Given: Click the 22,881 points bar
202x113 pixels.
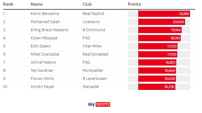Looking at the screenshot, I should (x=164, y=14).
